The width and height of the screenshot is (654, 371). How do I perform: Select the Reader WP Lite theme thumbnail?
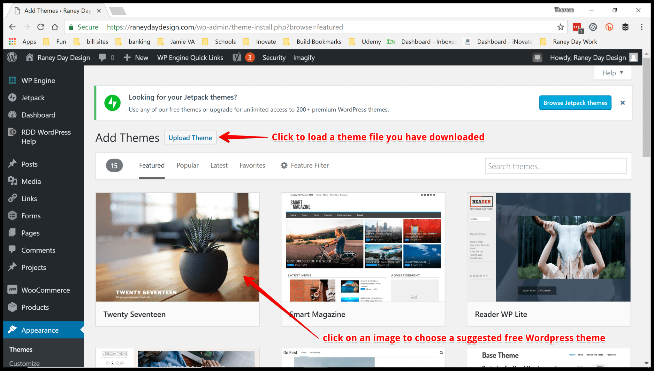coord(549,247)
